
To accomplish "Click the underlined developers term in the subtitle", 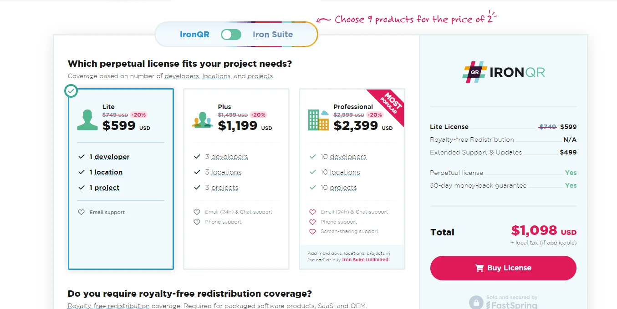I will point(182,76).
